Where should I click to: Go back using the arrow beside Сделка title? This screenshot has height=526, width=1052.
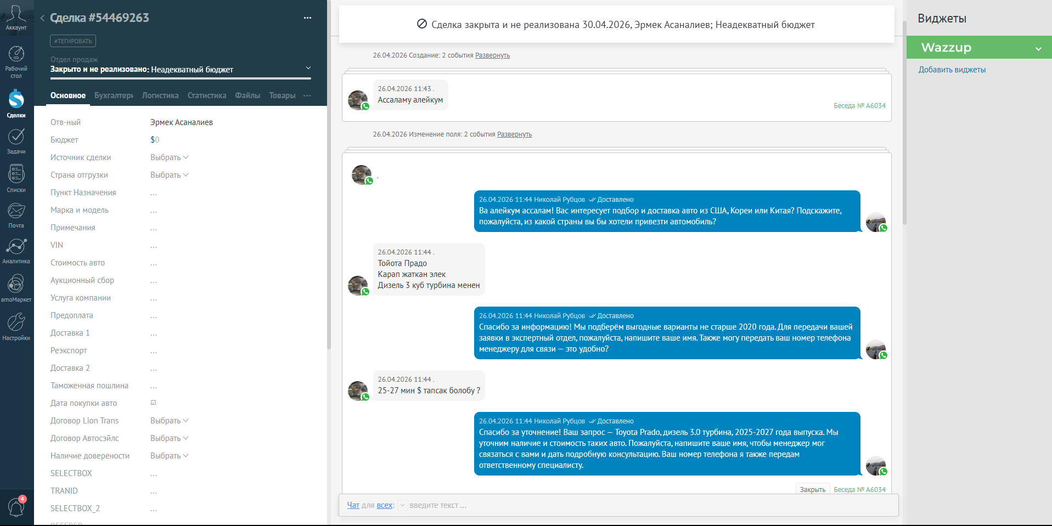coord(42,18)
